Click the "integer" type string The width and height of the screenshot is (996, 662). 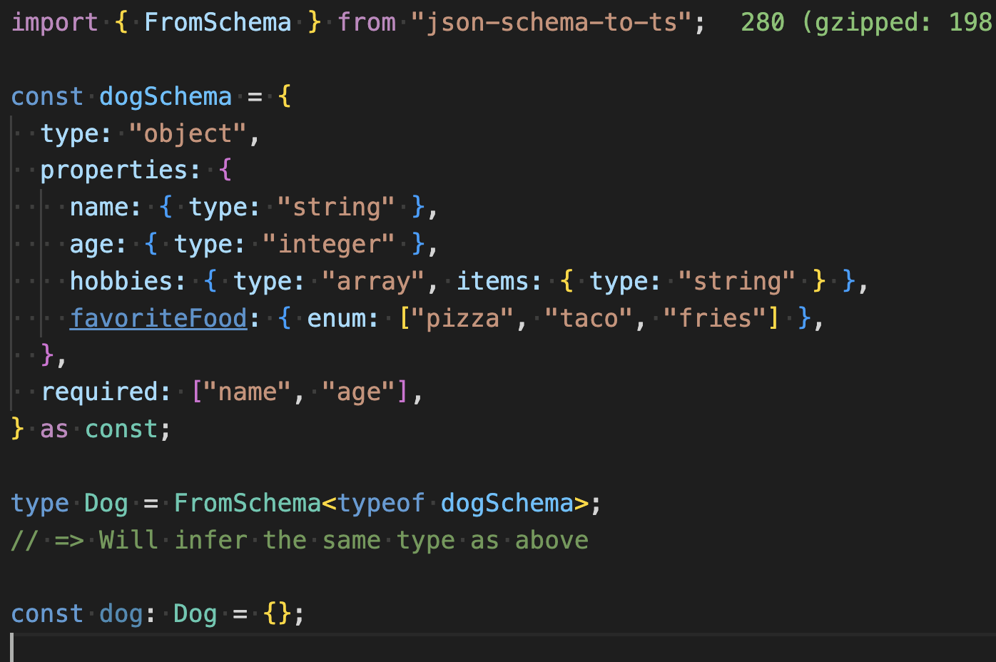tap(328, 244)
